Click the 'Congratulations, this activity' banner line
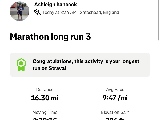 pyautogui.click(x=86, y=61)
